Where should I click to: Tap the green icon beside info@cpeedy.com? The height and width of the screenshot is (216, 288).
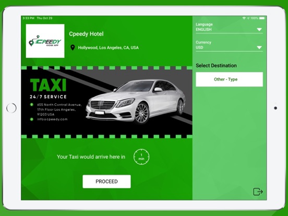(32, 119)
